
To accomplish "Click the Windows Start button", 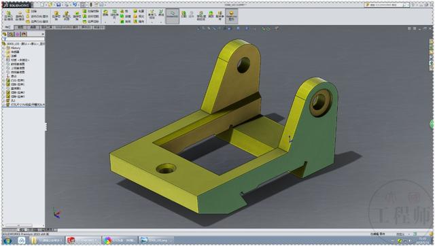I will click(x=7, y=240).
